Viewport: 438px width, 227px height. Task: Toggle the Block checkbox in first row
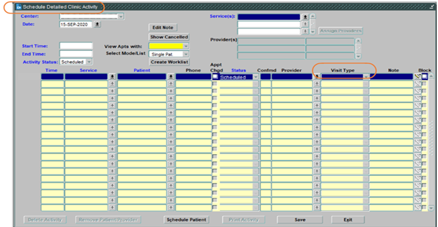(425, 77)
